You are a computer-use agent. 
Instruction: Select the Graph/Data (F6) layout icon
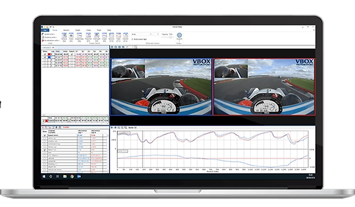(x=79, y=35)
